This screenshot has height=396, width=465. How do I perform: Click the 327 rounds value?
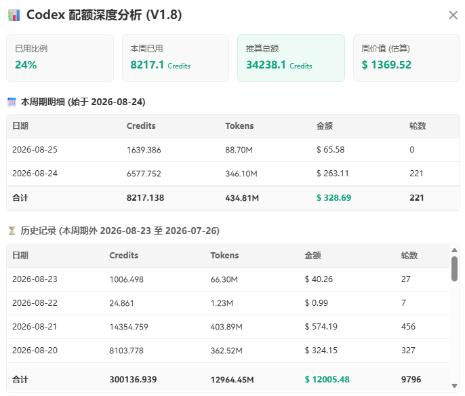pos(408,351)
